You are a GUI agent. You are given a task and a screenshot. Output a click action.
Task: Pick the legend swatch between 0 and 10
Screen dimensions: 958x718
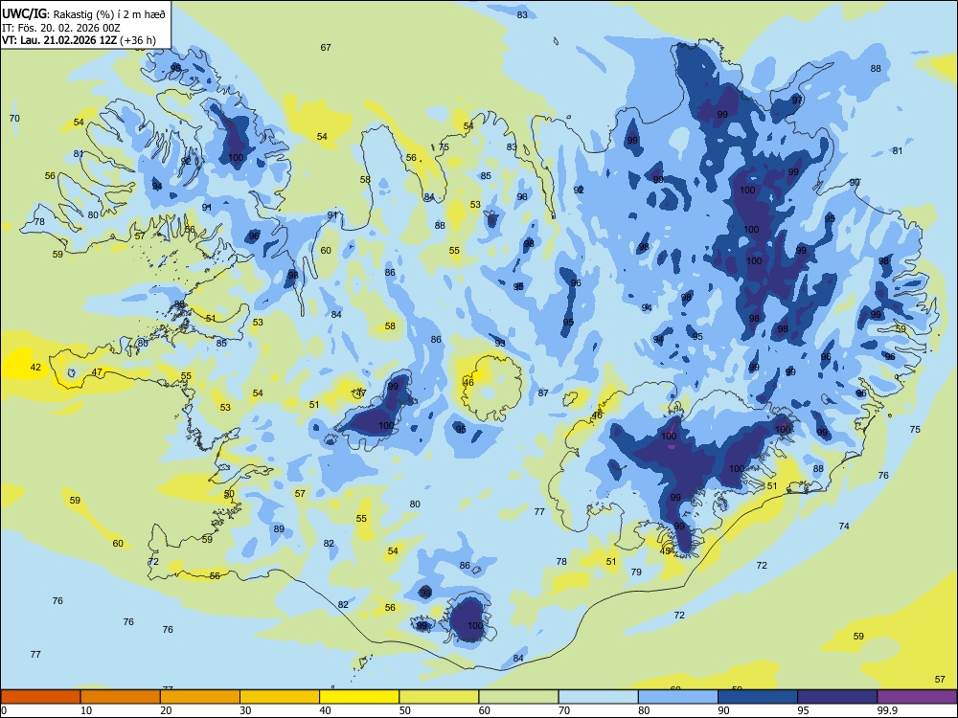click(40, 697)
